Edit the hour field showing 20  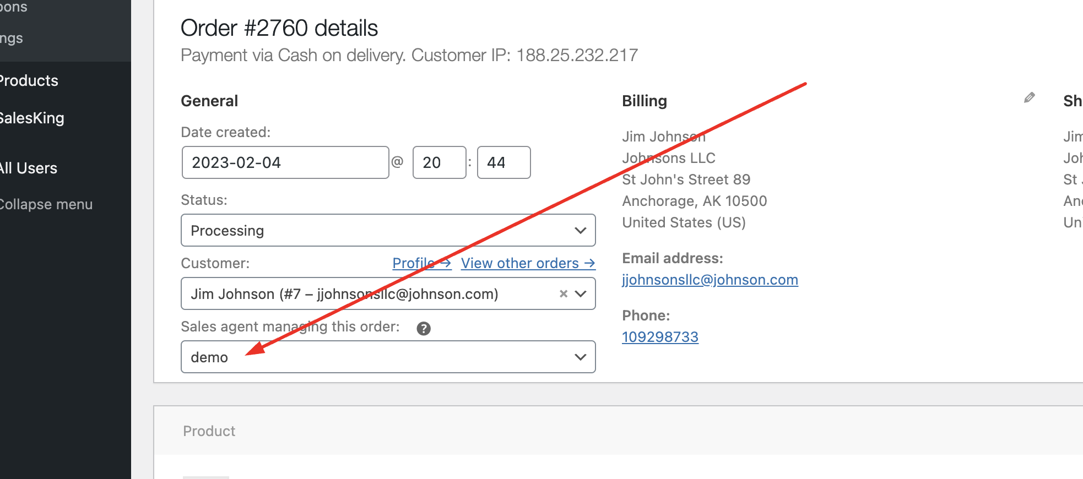click(440, 162)
